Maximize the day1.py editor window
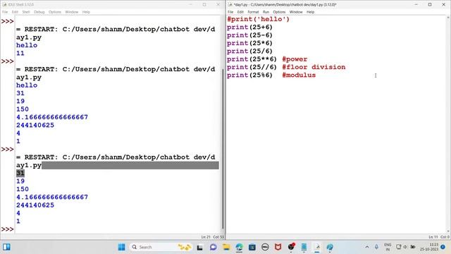The width and height of the screenshot is (451, 254). [x=430, y=5]
